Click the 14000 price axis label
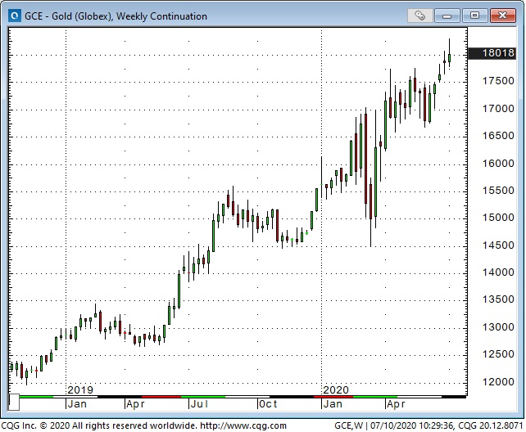 click(498, 272)
